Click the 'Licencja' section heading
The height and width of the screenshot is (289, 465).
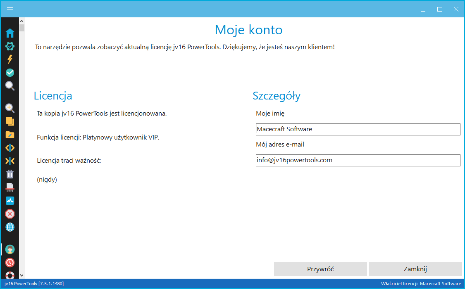(53, 96)
